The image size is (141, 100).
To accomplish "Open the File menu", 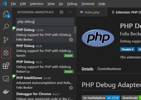I will [x=13, y=4].
